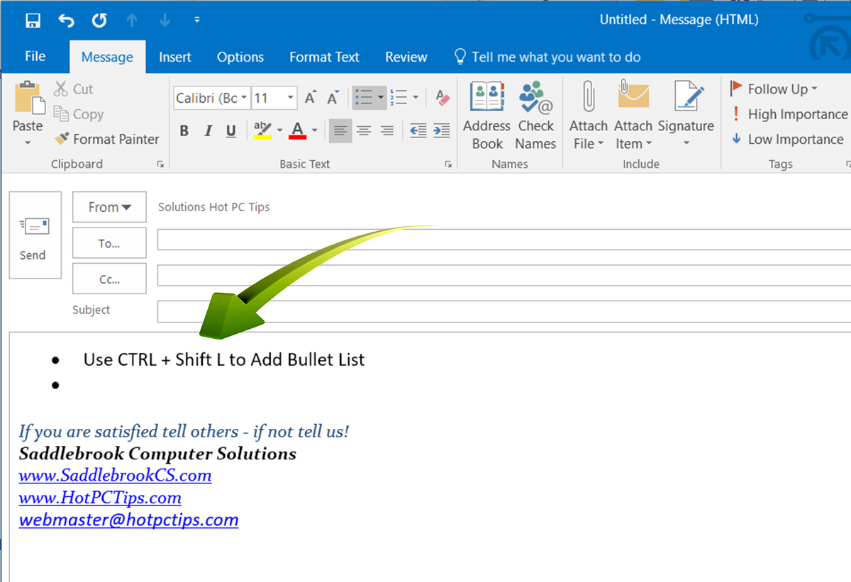The image size is (851, 582).
Task: Open Attach Item menu
Action: pyautogui.click(x=633, y=115)
